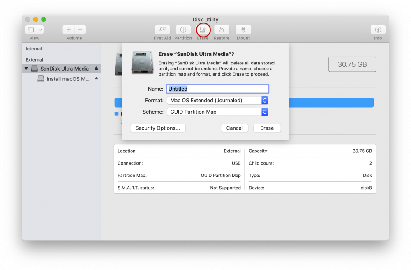The width and height of the screenshot is (411, 270).
Task: Open the Scheme dropdown menu
Action: 217,112
